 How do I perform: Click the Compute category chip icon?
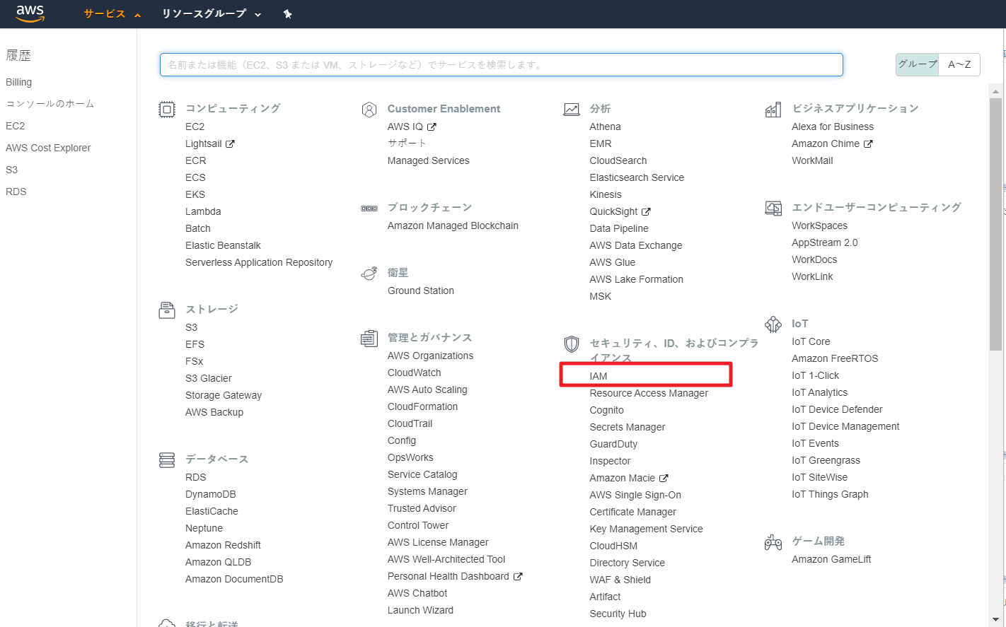click(x=167, y=109)
